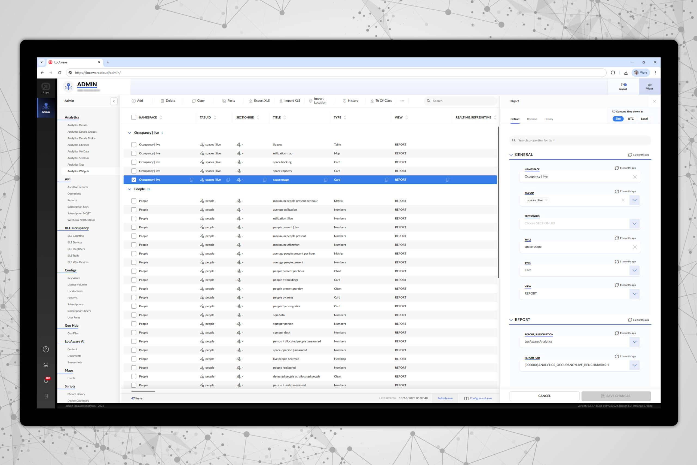Select UTC time display option
This screenshot has height=465, width=697.
tap(631, 118)
